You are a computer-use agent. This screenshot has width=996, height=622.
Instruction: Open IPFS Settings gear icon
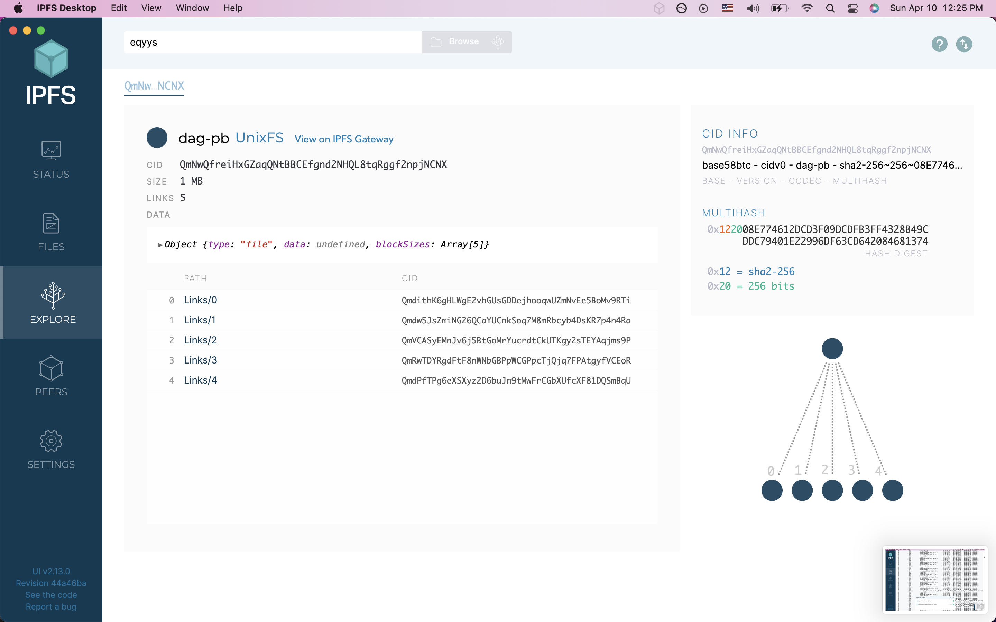51,441
